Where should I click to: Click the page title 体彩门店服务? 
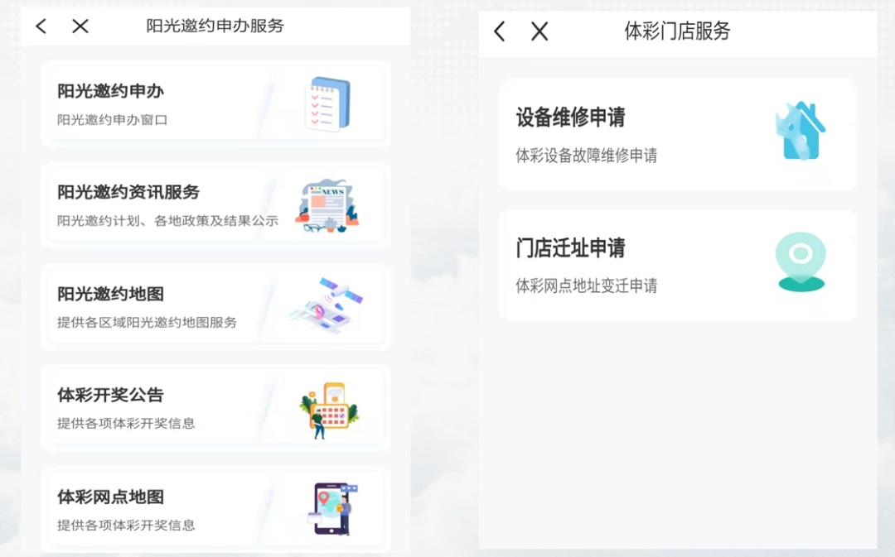point(677,31)
